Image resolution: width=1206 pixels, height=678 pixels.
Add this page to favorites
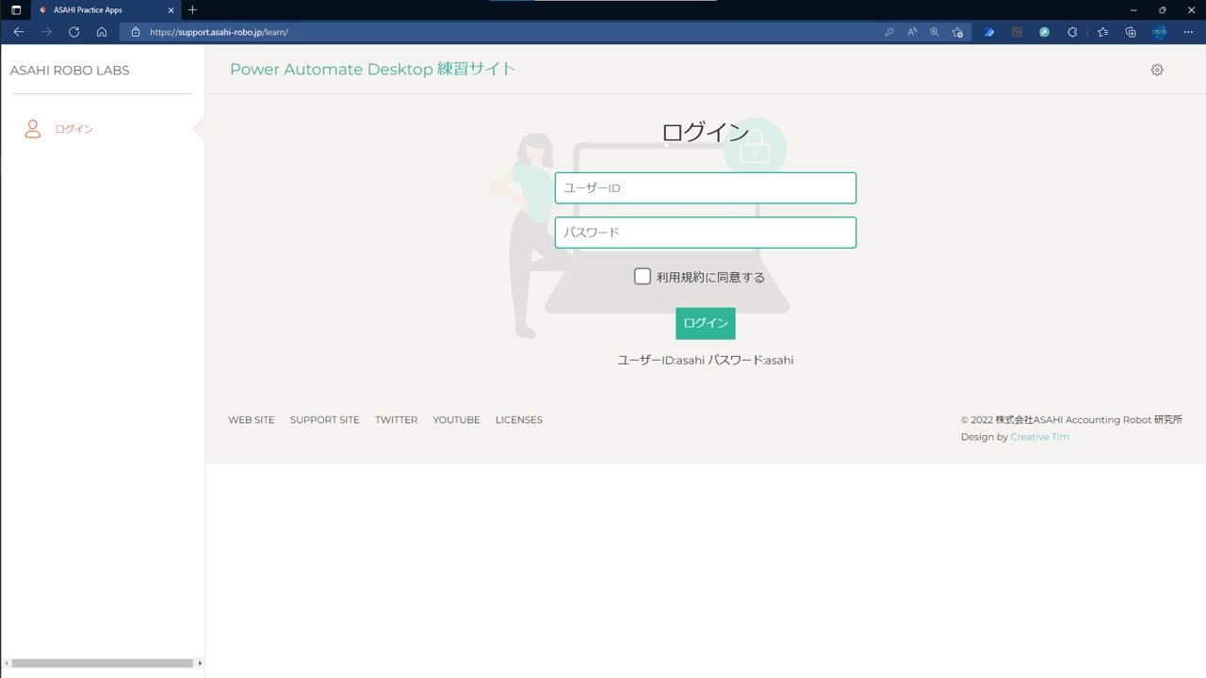pyautogui.click(x=957, y=32)
